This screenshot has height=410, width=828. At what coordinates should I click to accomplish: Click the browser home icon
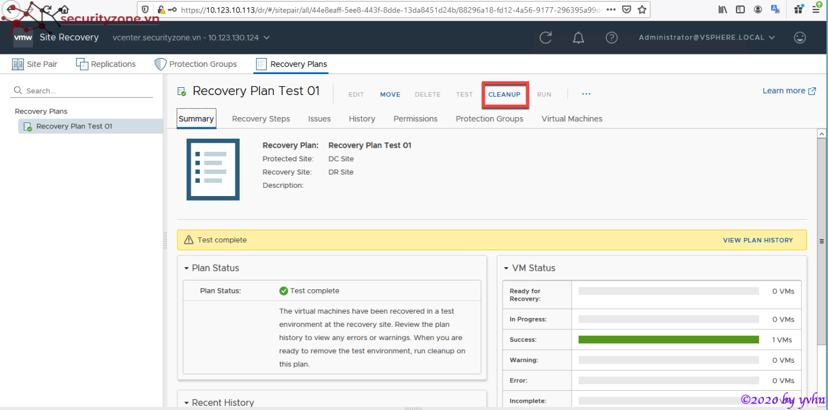(x=64, y=10)
